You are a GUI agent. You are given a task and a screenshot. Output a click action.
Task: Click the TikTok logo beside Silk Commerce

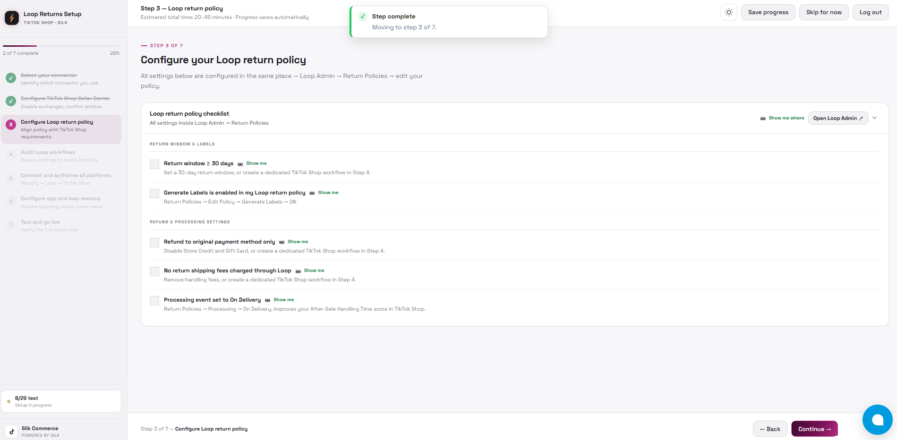tap(12, 432)
